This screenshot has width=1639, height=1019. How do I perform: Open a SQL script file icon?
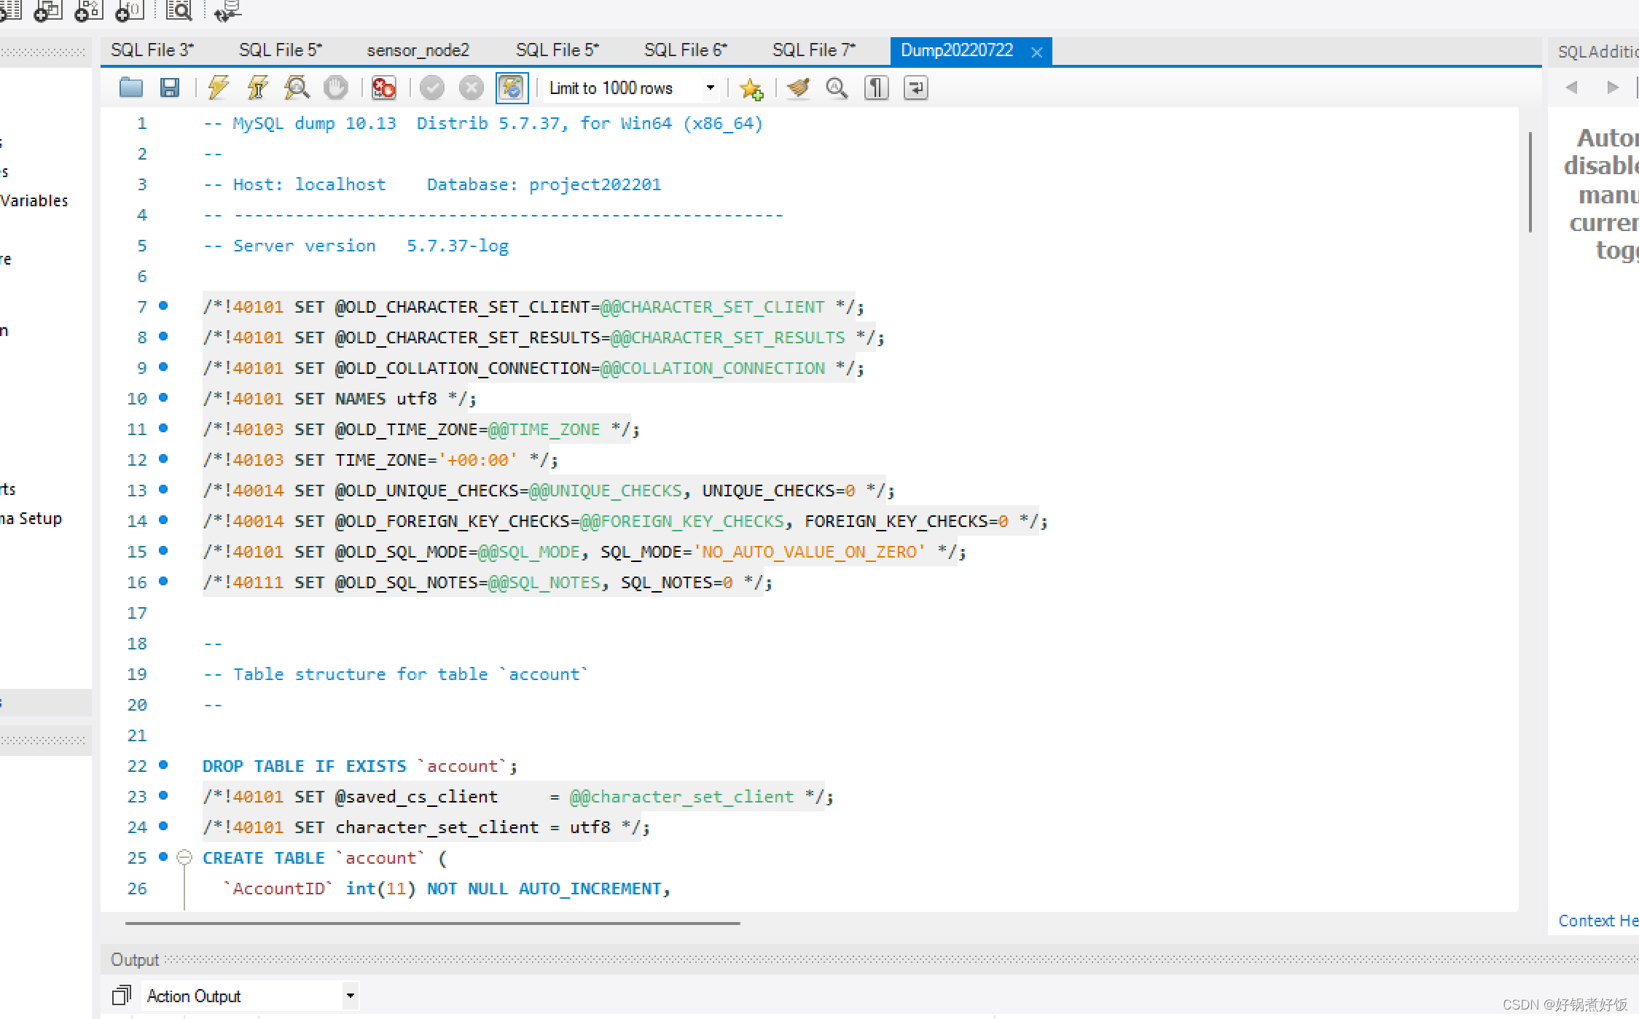pos(131,88)
